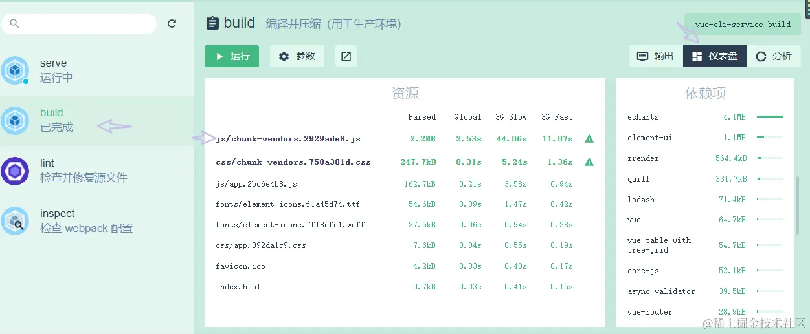
Task: Click the serve task cube icon
Action: pyautogui.click(x=15, y=70)
